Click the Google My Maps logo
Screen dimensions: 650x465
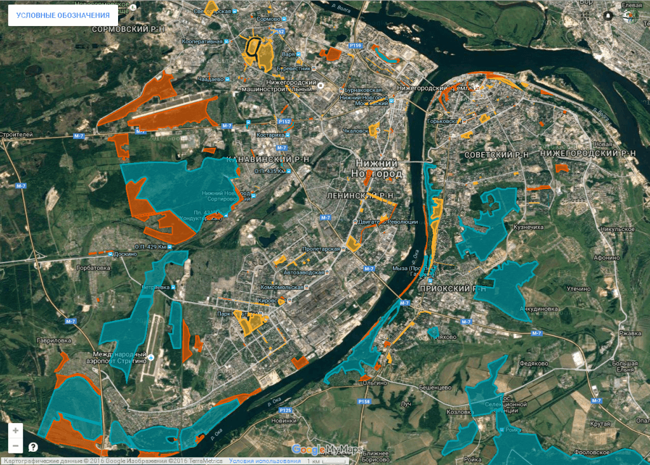[327, 450]
